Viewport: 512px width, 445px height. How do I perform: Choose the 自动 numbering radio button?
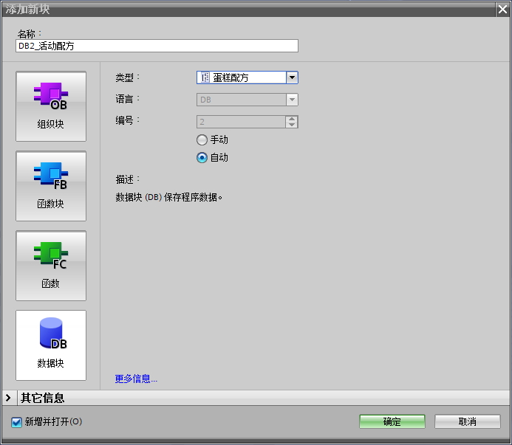(x=202, y=158)
